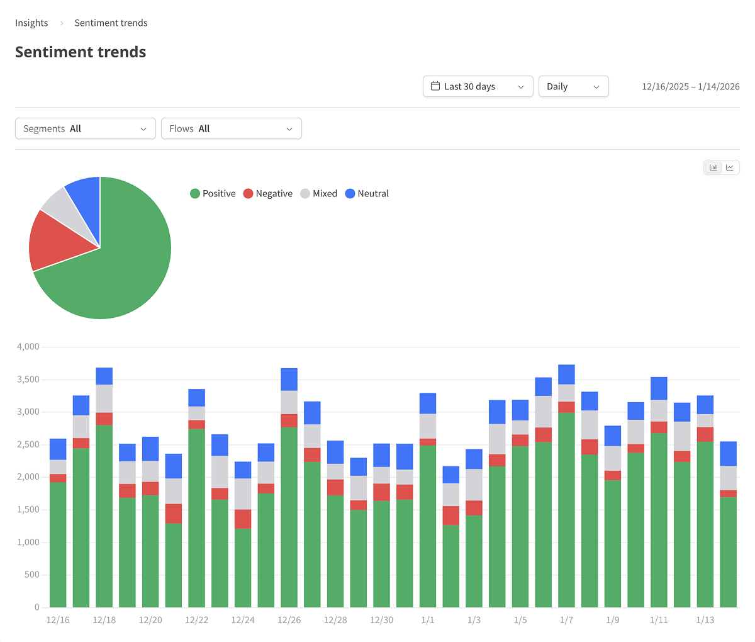The image size is (755, 642).
Task: Open the Last 30 days dropdown
Action: pos(478,86)
